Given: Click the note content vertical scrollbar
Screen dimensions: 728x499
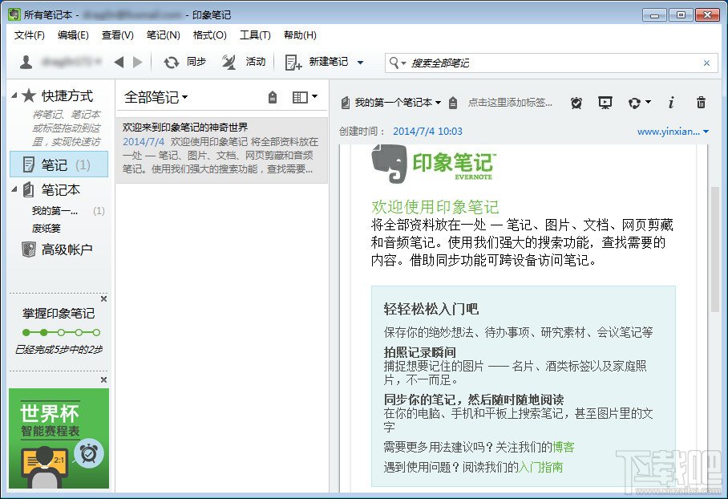Looking at the screenshot, I should [715, 249].
